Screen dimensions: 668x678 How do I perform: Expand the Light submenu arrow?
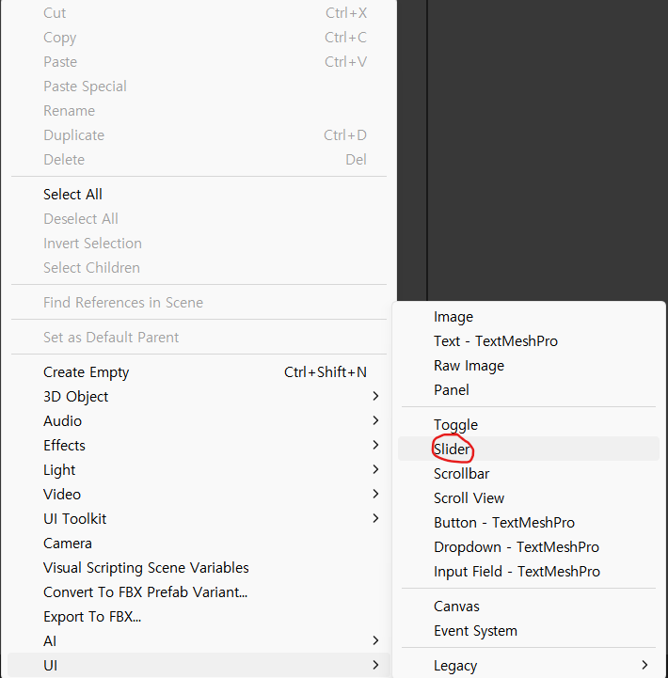pos(375,469)
